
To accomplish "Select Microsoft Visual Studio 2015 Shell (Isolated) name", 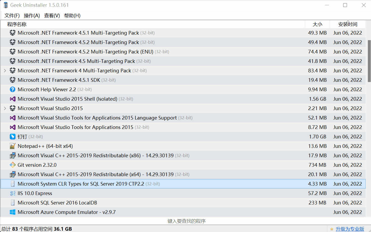I will tap(67, 99).
